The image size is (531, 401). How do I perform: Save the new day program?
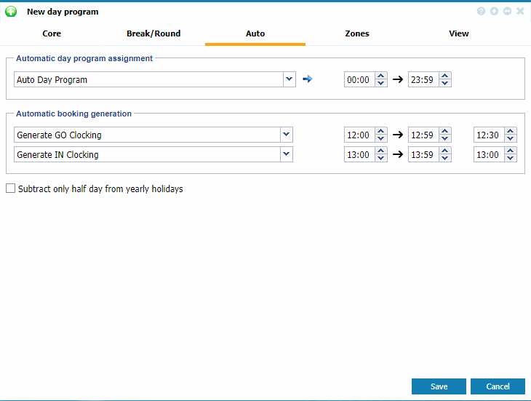(439, 386)
